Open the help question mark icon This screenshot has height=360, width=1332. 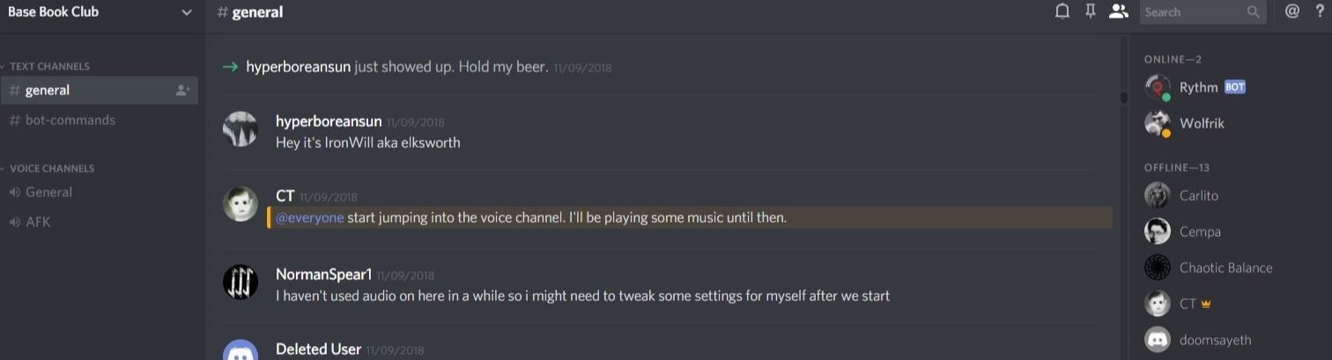coord(1320,11)
